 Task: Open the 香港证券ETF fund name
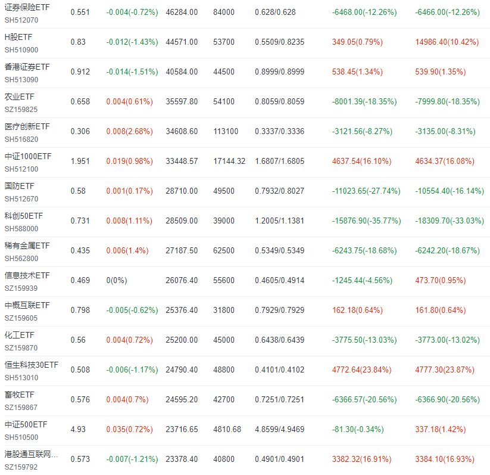tap(27, 67)
